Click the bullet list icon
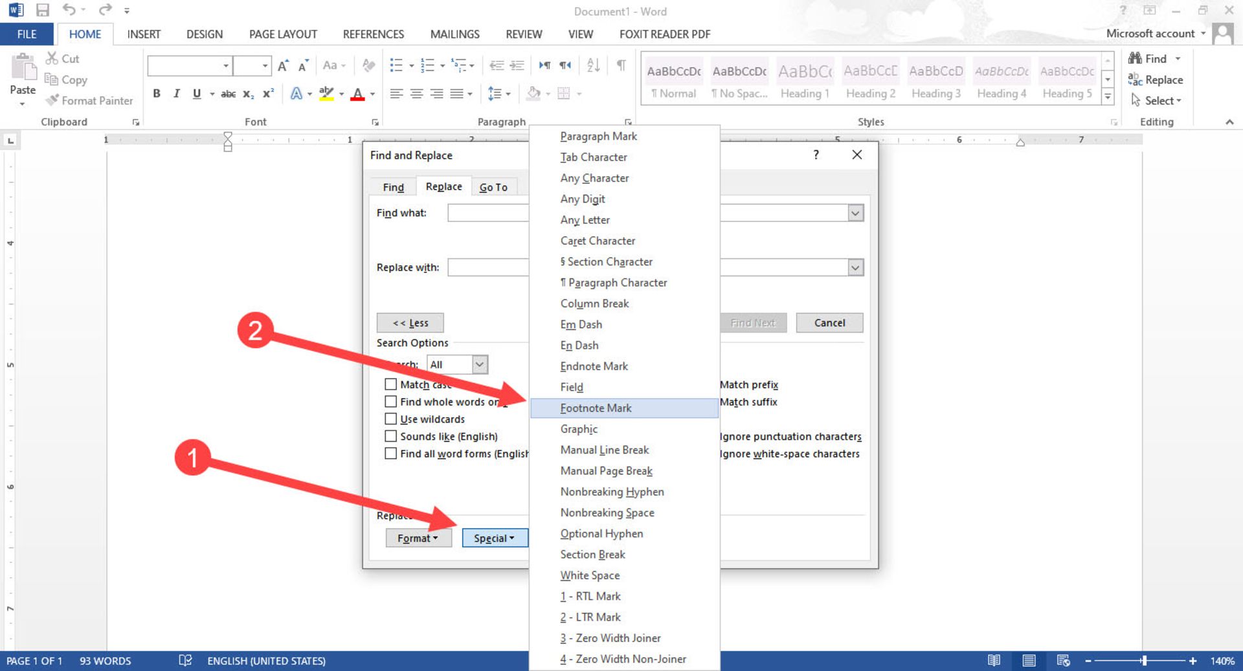The width and height of the screenshot is (1243, 671). coord(396,65)
